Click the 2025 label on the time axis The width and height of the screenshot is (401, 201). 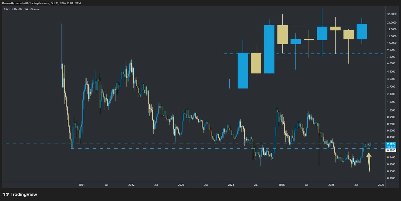[281, 184]
